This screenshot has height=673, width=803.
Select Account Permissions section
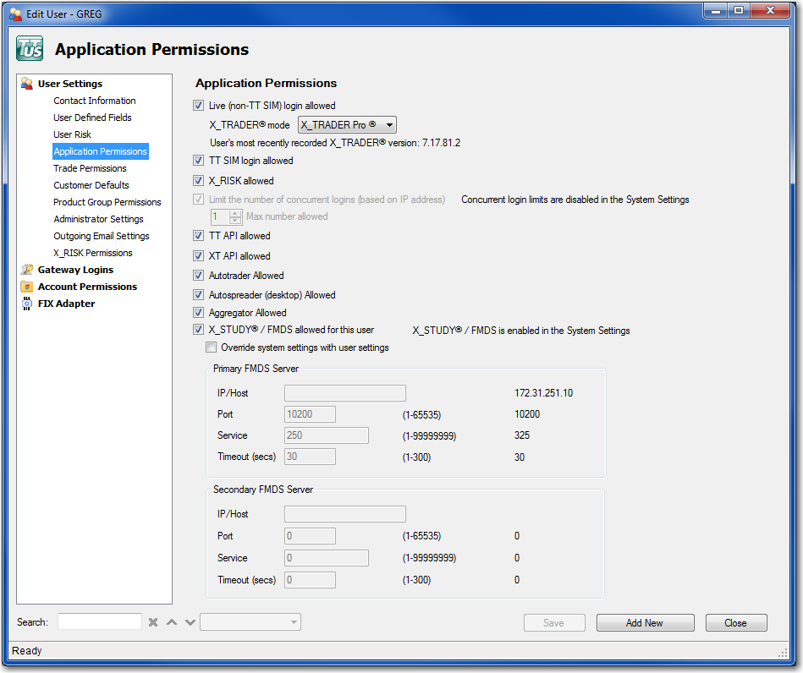(87, 287)
